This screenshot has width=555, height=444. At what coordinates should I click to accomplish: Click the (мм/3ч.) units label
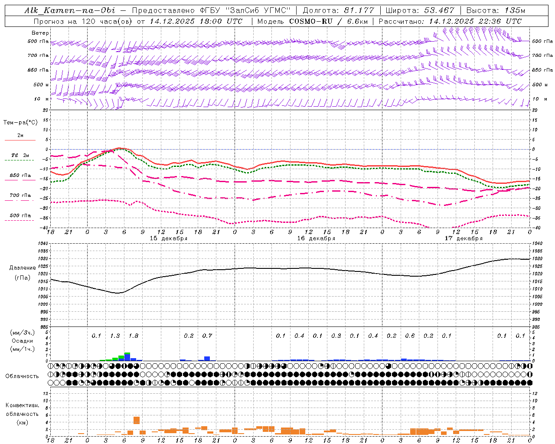[23, 333]
